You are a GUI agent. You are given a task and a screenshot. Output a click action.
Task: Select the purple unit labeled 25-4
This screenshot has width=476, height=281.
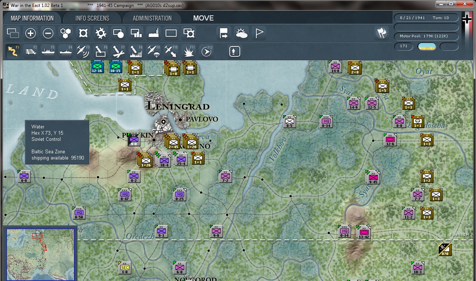pyautogui.click(x=181, y=159)
